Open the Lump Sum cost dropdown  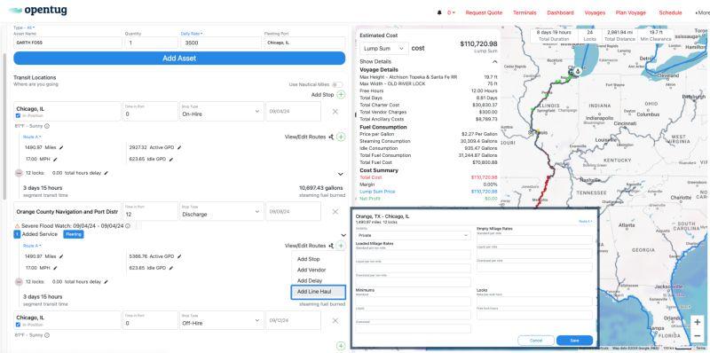(x=384, y=48)
